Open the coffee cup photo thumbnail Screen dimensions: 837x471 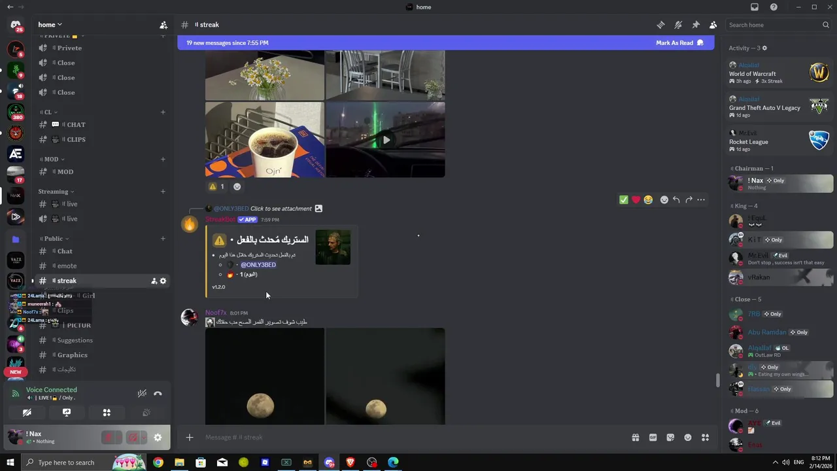pyautogui.click(x=265, y=140)
